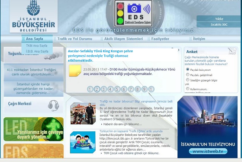Select İ.B.B. Ana Sayfa submenu item

coord(37,51)
